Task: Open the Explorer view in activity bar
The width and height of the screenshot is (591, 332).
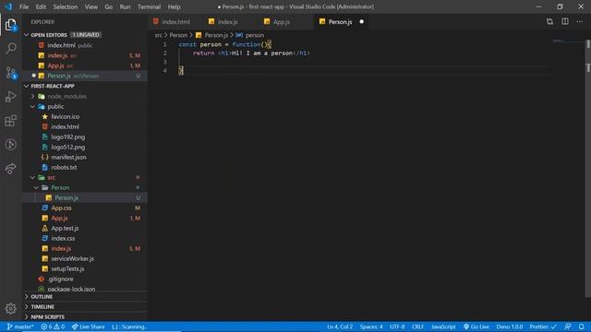Action: pos(10,25)
